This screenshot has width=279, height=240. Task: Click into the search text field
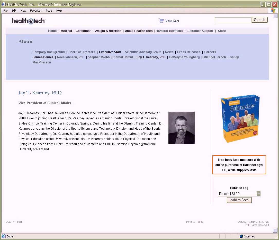[233, 20]
